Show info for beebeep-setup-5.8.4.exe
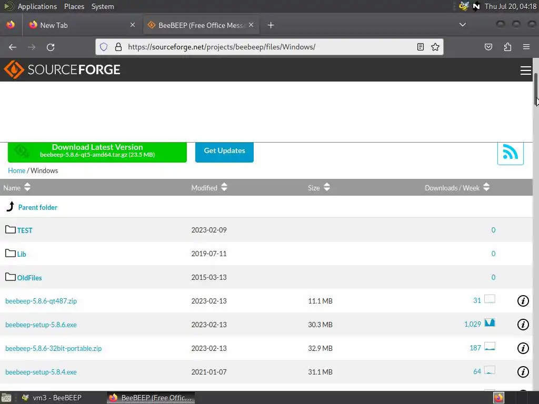This screenshot has height=404, width=539. tap(523, 372)
